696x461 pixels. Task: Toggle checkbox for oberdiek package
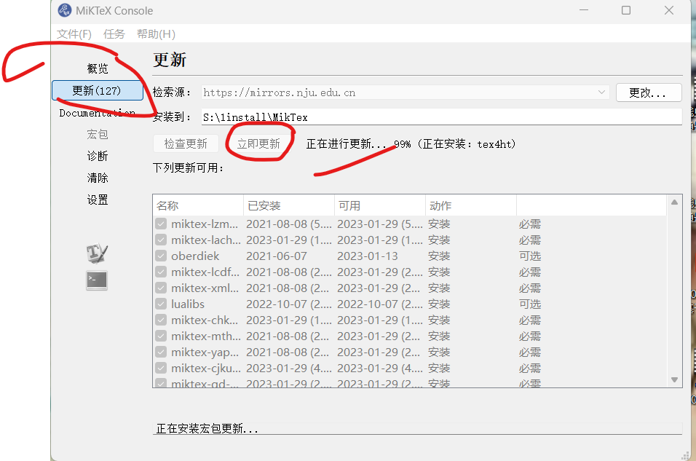point(161,256)
